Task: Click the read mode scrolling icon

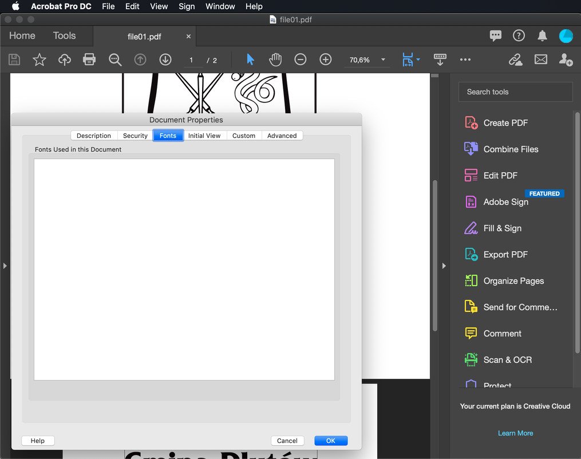Action: click(440, 60)
